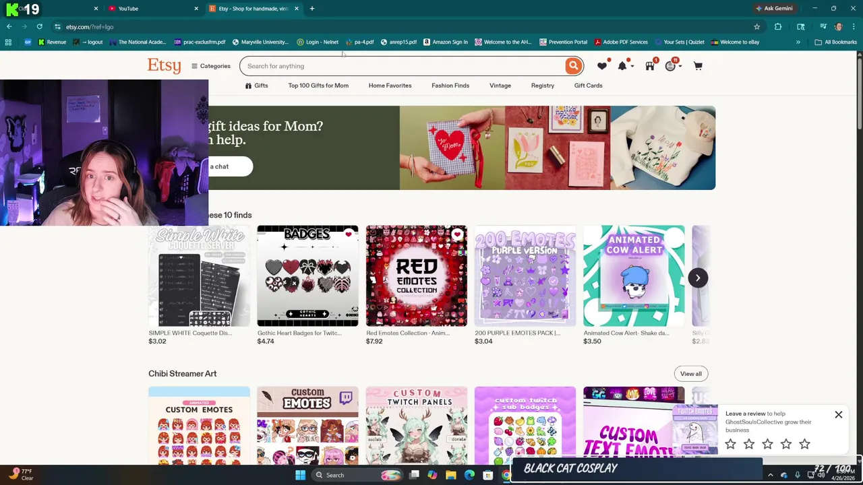Close the 'Leave a review' popup
This screenshot has width=863, height=485.
839,415
